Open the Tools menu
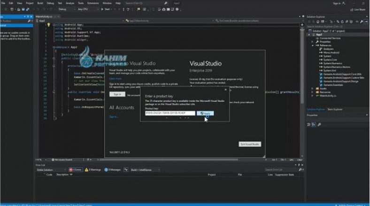The height and width of the screenshot is (206, 370). (81, 3)
